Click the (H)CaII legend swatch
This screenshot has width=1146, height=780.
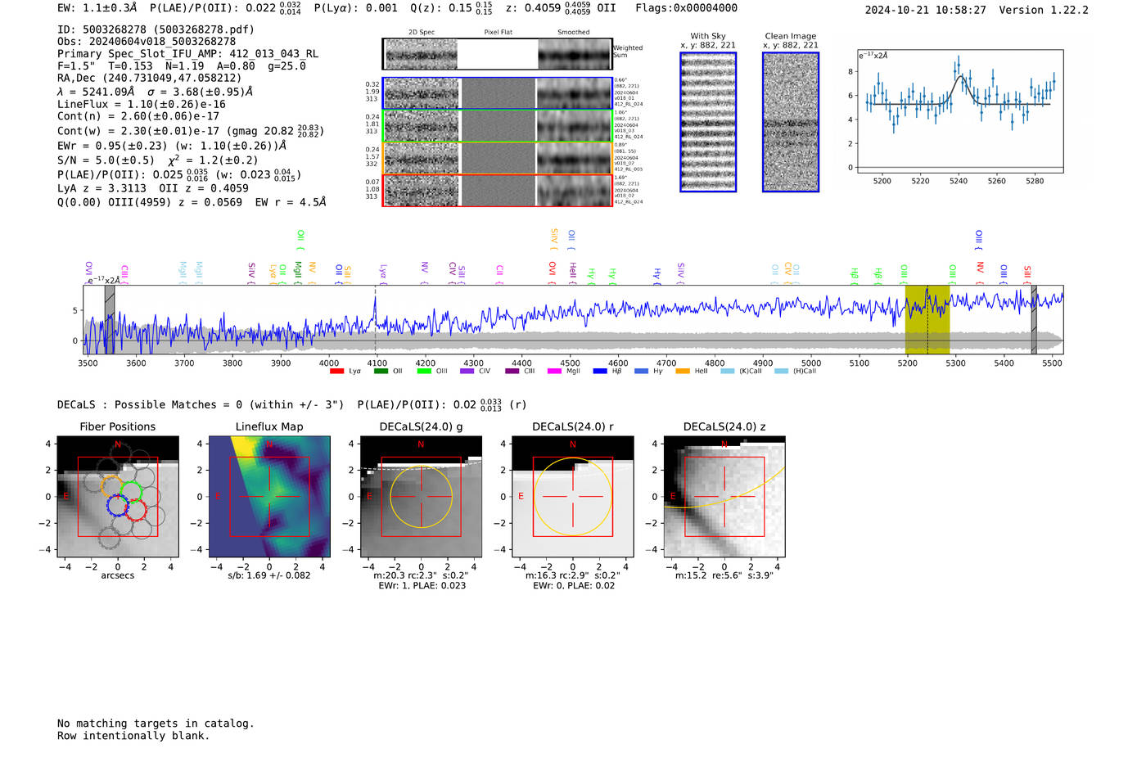pos(781,372)
